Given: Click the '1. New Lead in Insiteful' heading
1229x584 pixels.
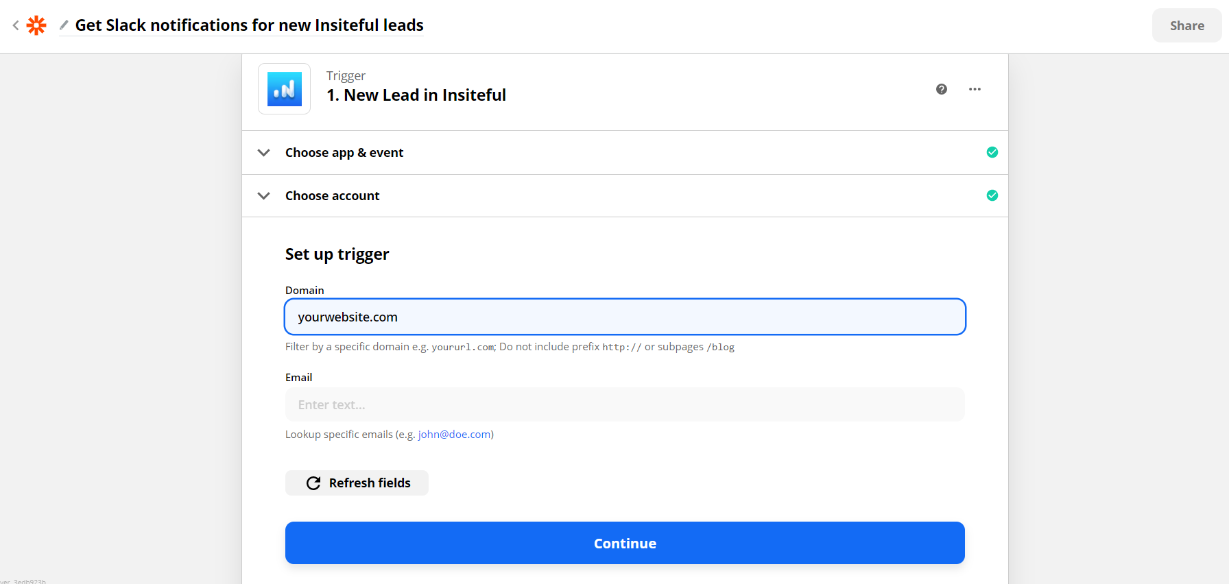Looking at the screenshot, I should click(x=416, y=95).
